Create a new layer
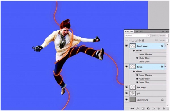Image resolution: width=170 pixels, height=111 pixels. click(159, 109)
